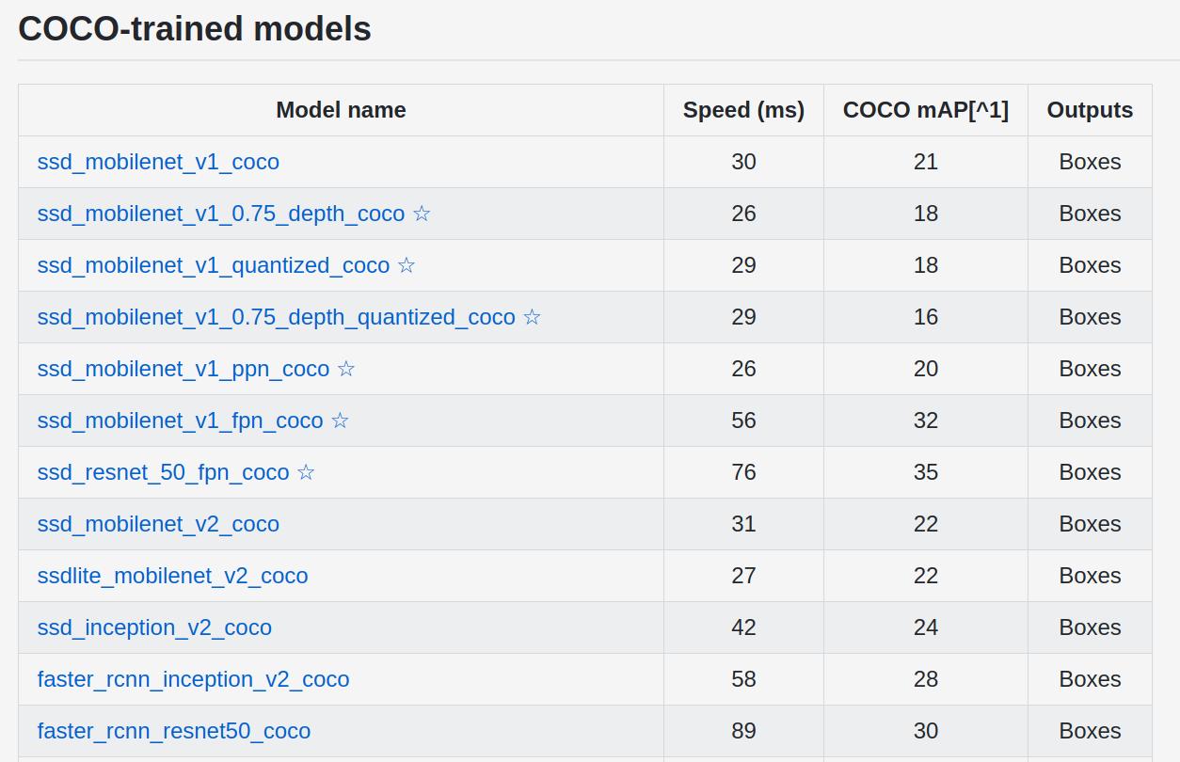Screen dimensions: 1180x762
Task: Click the COCO-trained models heading
Action: (x=195, y=29)
